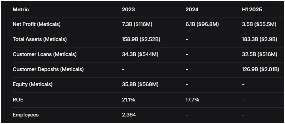Viewport: 285px width, 124px height.
Task: Click the 2024 column header
Action: pyautogui.click(x=192, y=10)
